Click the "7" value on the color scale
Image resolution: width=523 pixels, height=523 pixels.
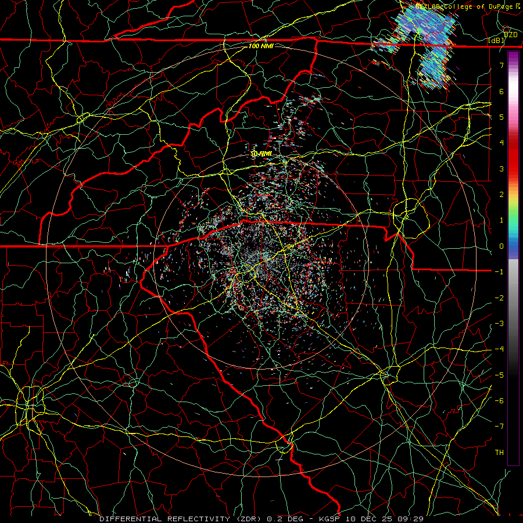(501, 65)
